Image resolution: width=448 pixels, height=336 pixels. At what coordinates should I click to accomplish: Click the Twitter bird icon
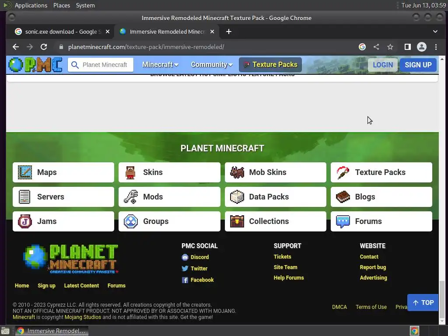[x=185, y=269]
